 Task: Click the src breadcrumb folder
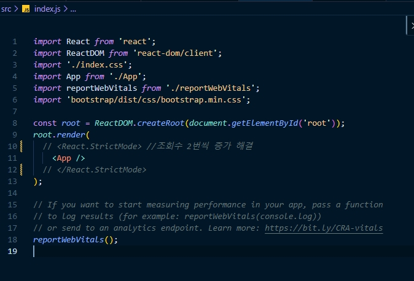pos(6,9)
